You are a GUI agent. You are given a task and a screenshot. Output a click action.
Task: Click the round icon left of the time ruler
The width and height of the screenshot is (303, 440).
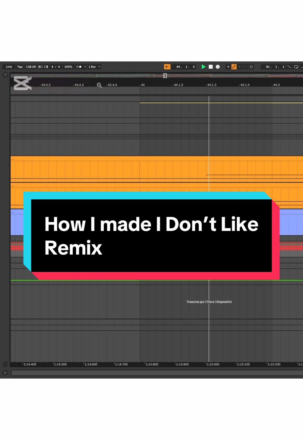click(5, 364)
